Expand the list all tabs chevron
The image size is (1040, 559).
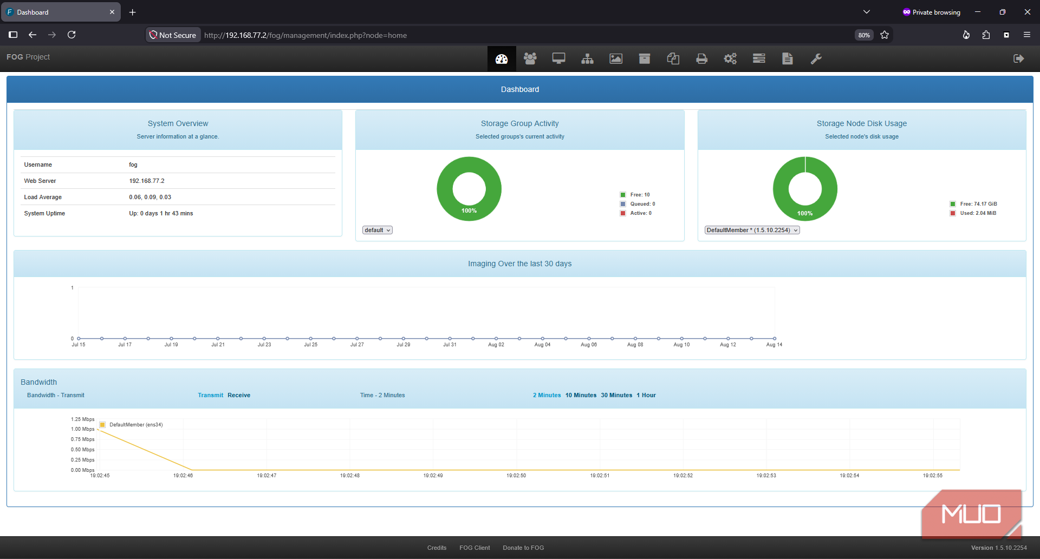[867, 12]
